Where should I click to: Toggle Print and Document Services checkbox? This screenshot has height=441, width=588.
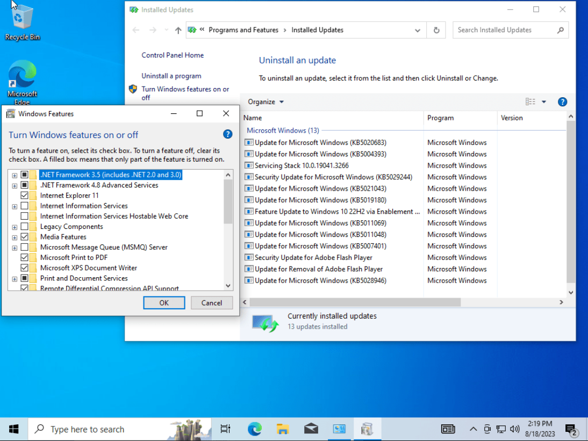click(24, 278)
